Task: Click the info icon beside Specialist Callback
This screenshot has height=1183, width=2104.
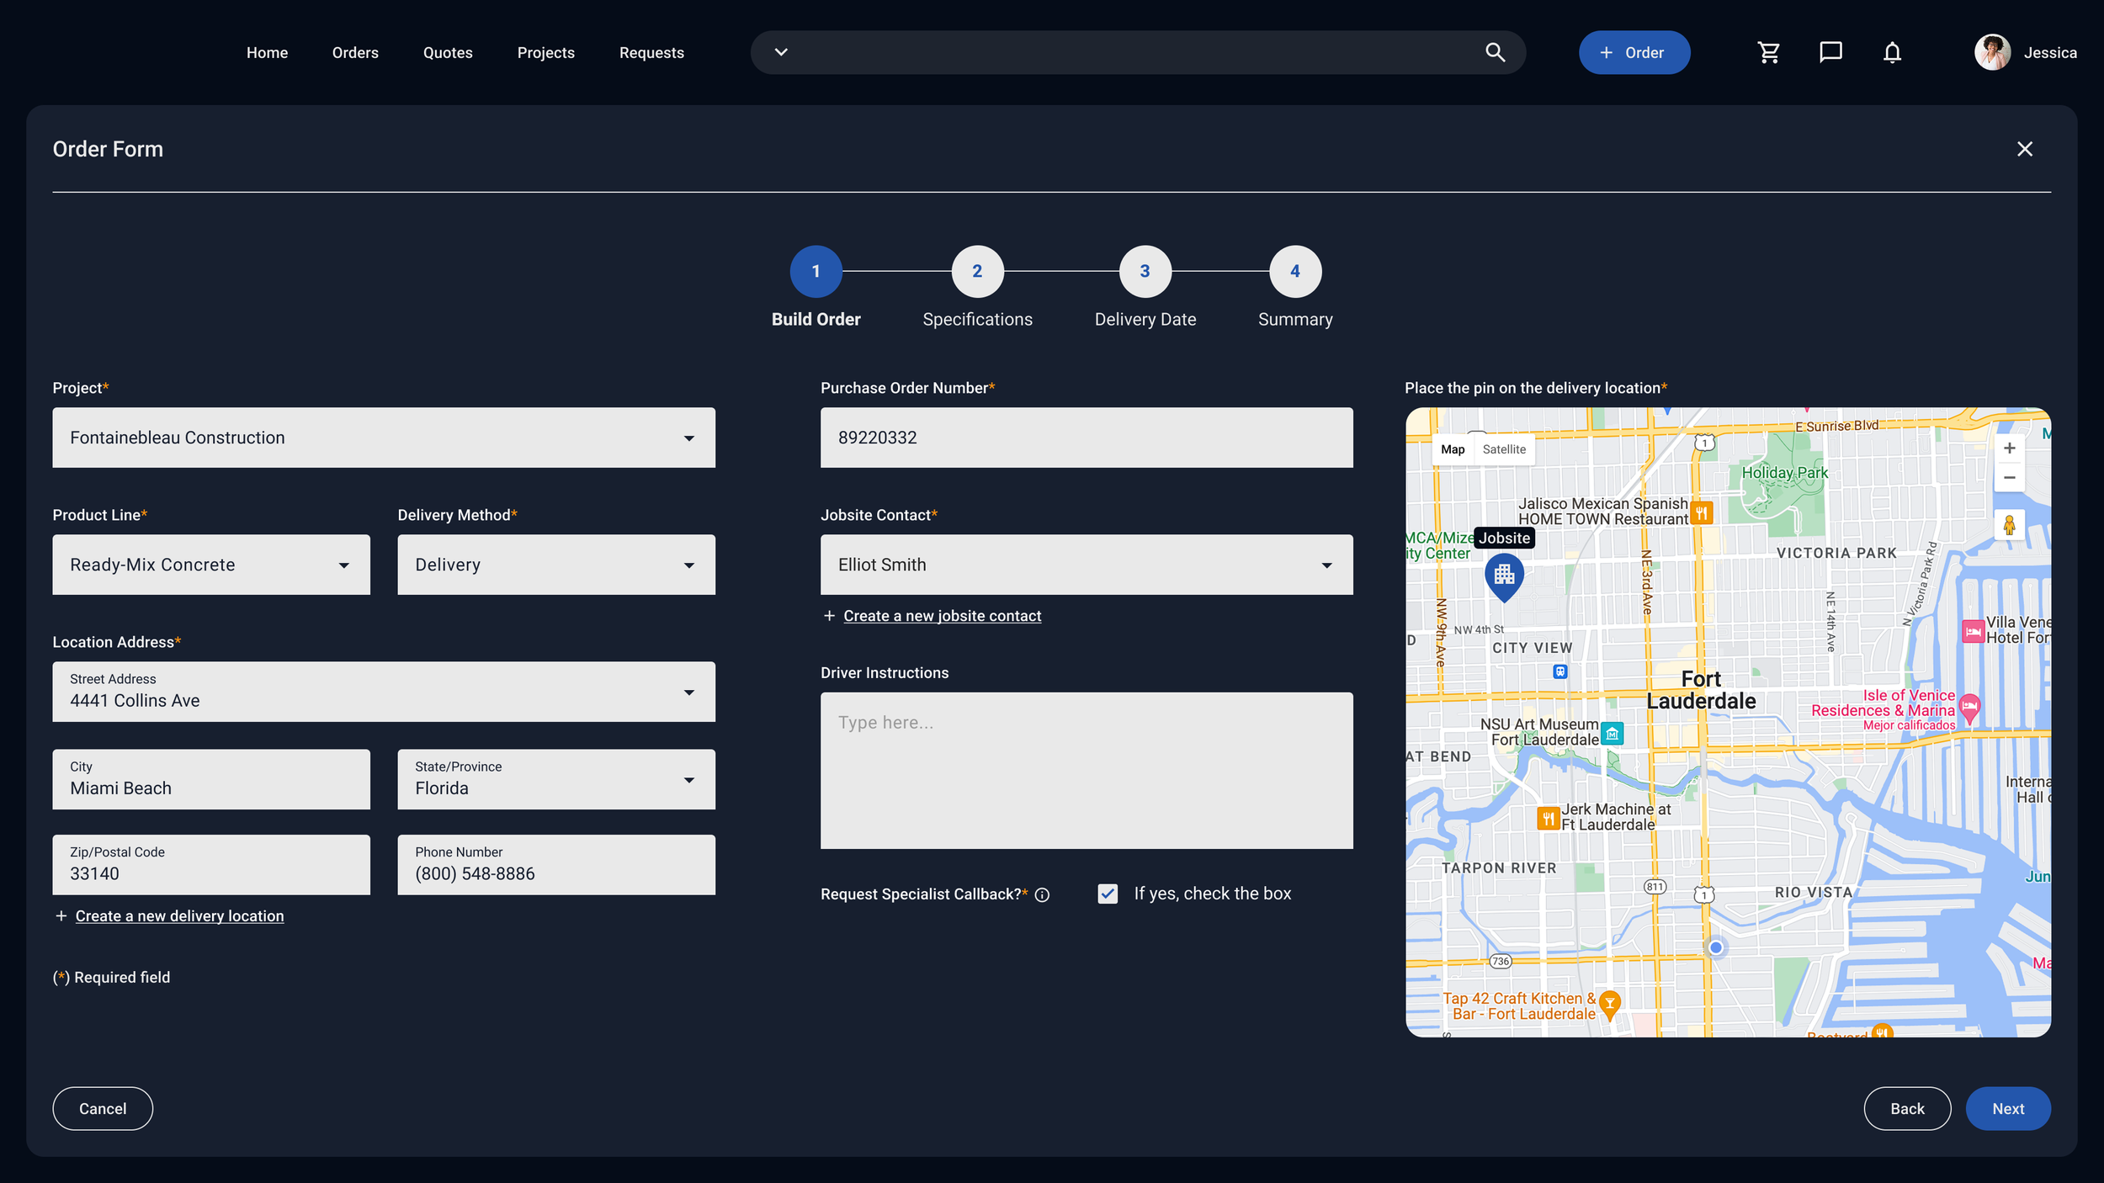Action: coord(1042,895)
